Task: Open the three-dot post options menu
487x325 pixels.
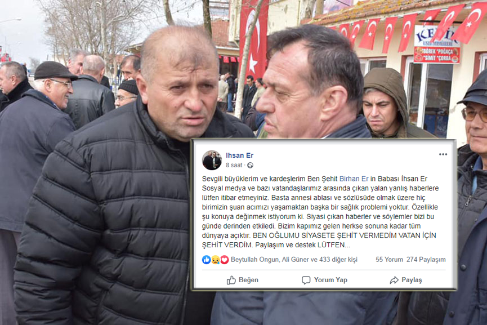Action: (x=443, y=154)
